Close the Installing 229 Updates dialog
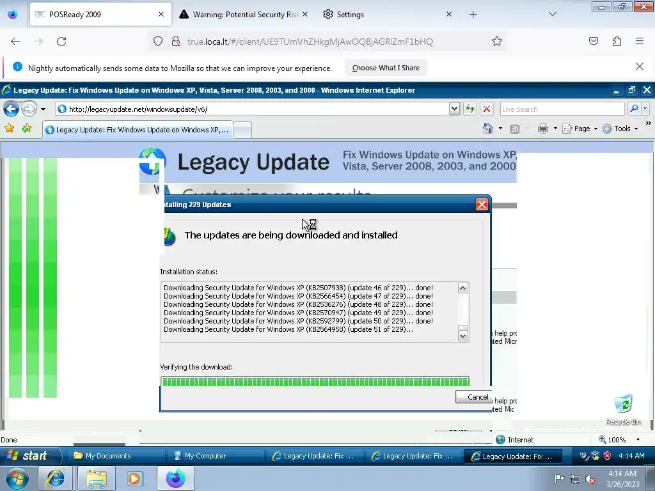 pos(482,204)
